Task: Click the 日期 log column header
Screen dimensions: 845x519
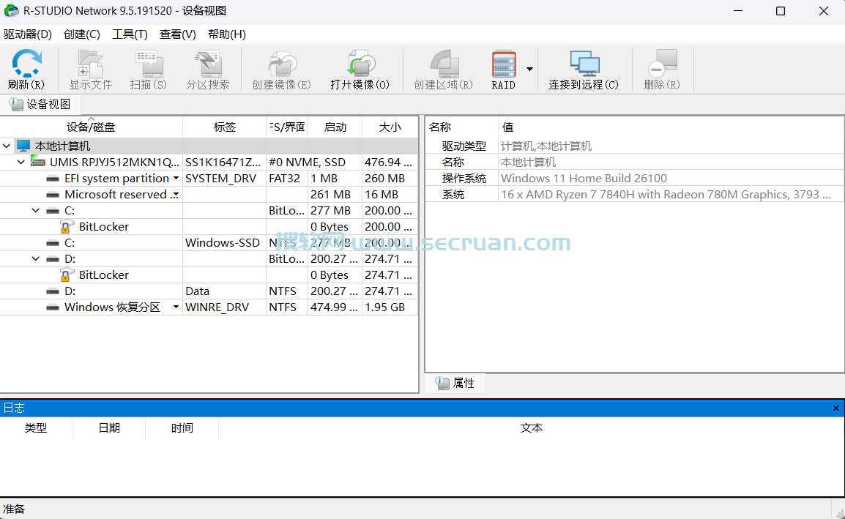Action: point(109,428)
